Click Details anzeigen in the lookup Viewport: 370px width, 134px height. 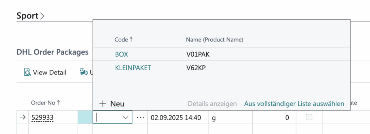pos(212,104)
